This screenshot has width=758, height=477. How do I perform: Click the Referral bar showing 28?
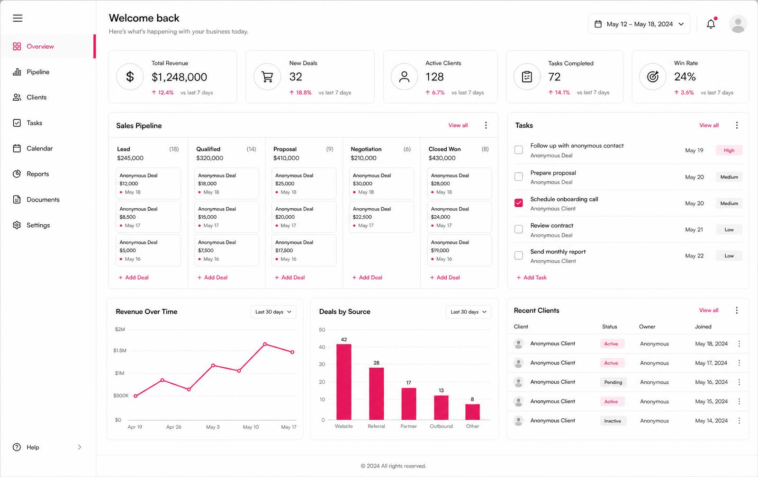tap(376, 394)
